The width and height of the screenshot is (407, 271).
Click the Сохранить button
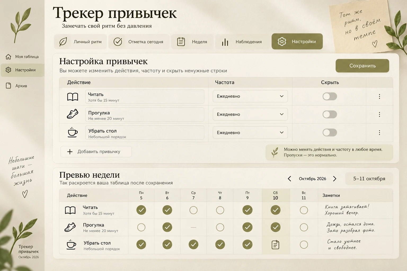362,66
